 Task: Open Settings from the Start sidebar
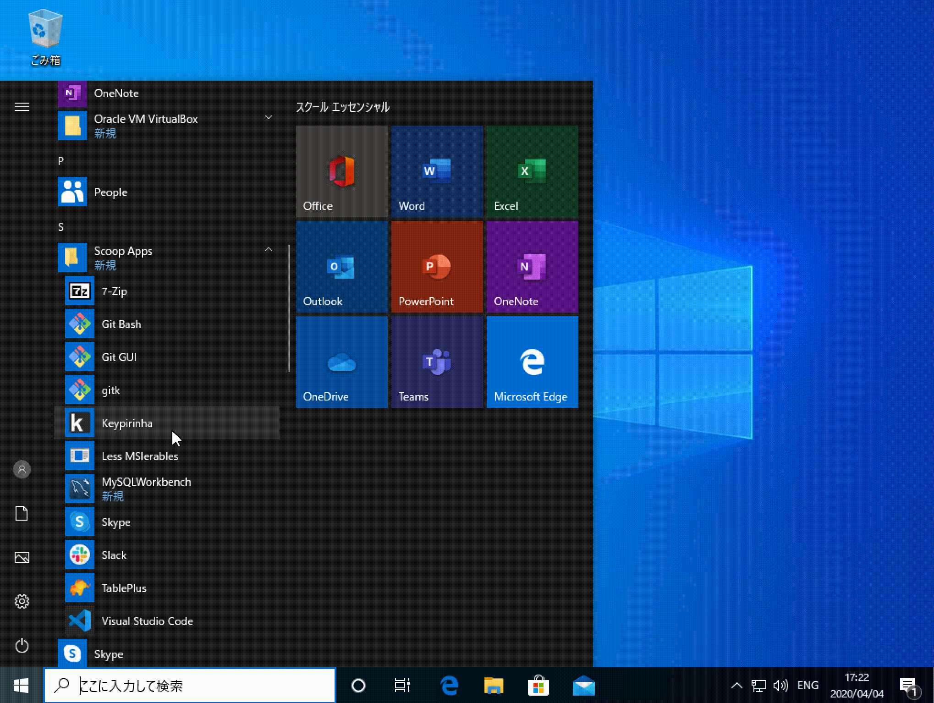click(x=22, y=601)
